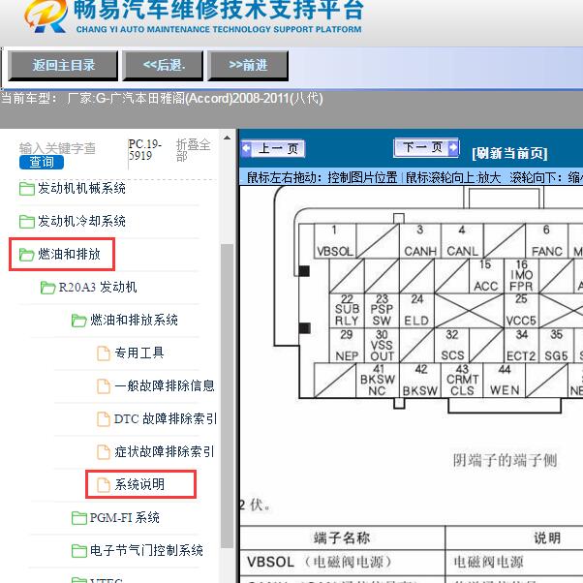
Task: Click PSP SW terminal 23 in diagram
Action: point(382,311)
